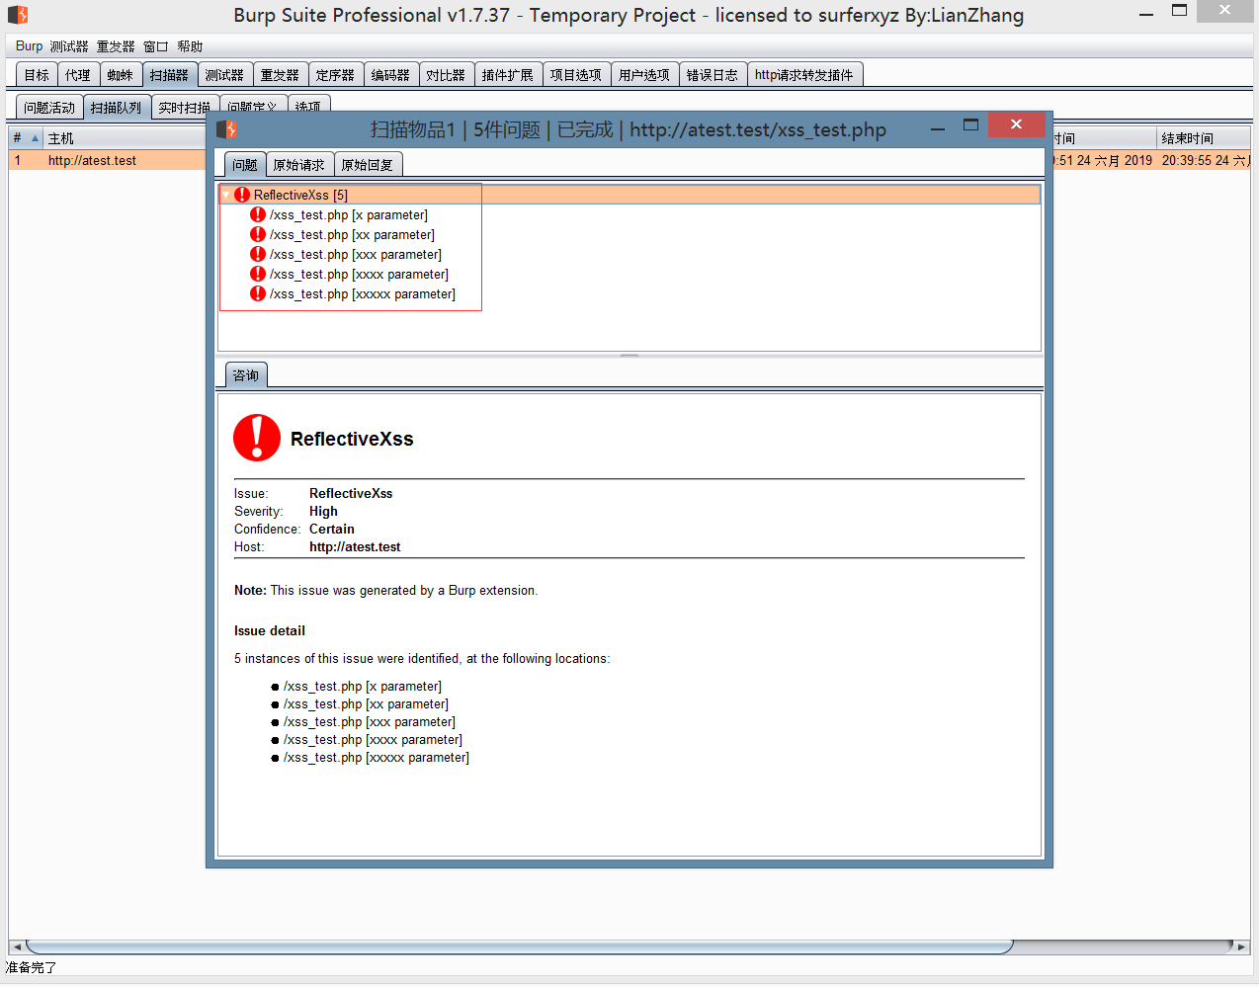Screen dimensions: 1259x987
Task: Minimize the scan item dialog
Action: [x=938, y=127]
